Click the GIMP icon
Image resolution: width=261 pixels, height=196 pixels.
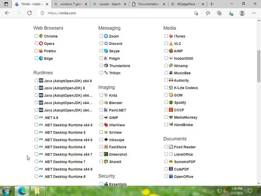(106, 117)
